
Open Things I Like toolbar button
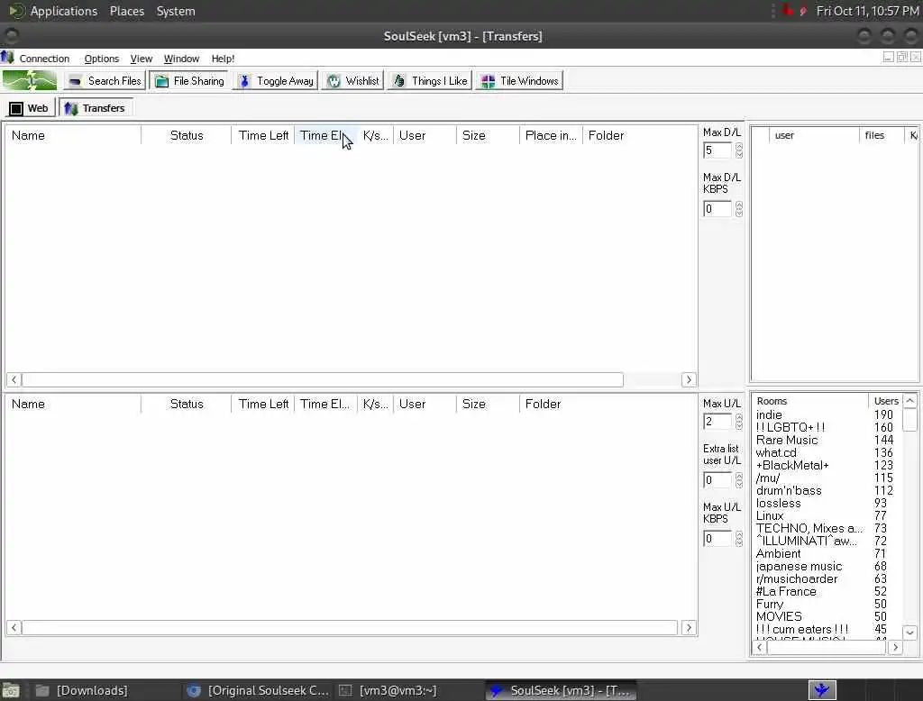pyautogui.click(x=430, y=80)
